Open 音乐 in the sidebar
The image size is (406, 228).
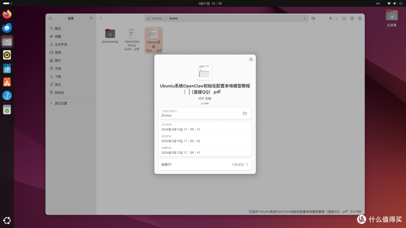(x=70, y=84)
